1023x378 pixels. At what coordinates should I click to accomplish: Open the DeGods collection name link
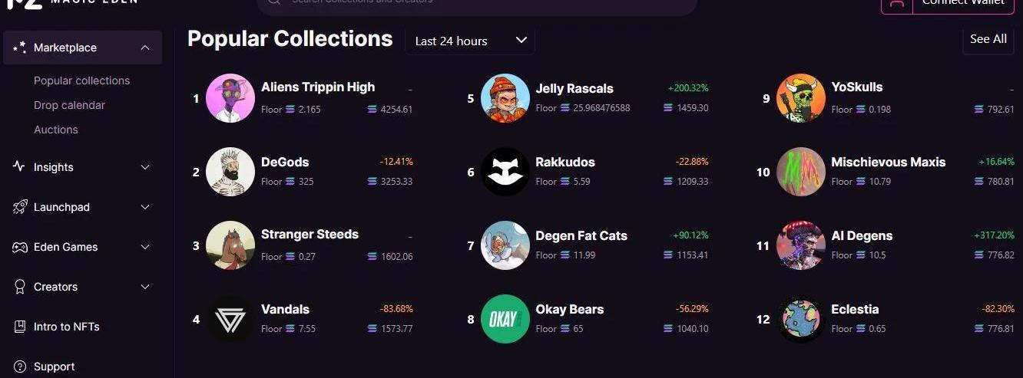point(285,162)
